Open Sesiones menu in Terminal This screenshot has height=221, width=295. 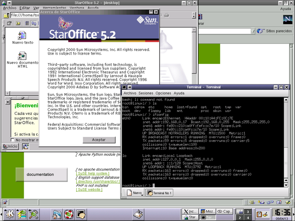146,93
